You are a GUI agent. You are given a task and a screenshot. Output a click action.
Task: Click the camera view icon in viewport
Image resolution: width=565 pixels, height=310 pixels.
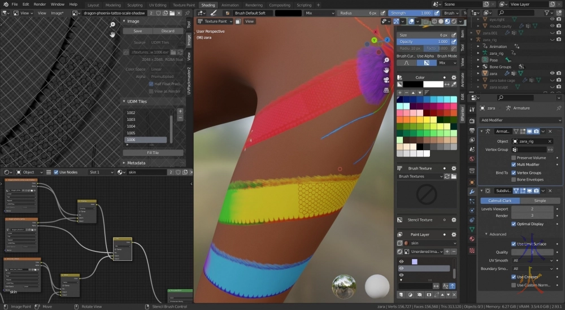[x=386, y=80]
